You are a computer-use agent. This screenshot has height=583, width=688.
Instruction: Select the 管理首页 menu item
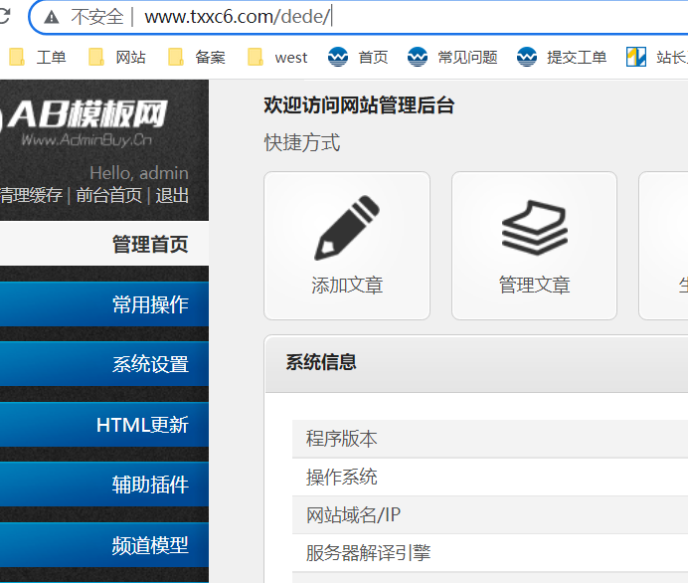[x=104, y=244]
